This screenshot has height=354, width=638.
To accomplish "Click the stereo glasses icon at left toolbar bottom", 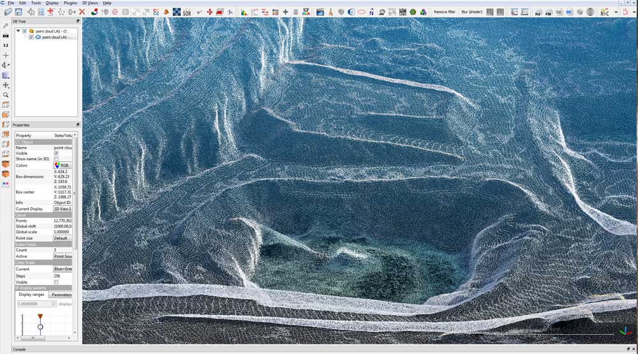I will [x=6, y=184].
